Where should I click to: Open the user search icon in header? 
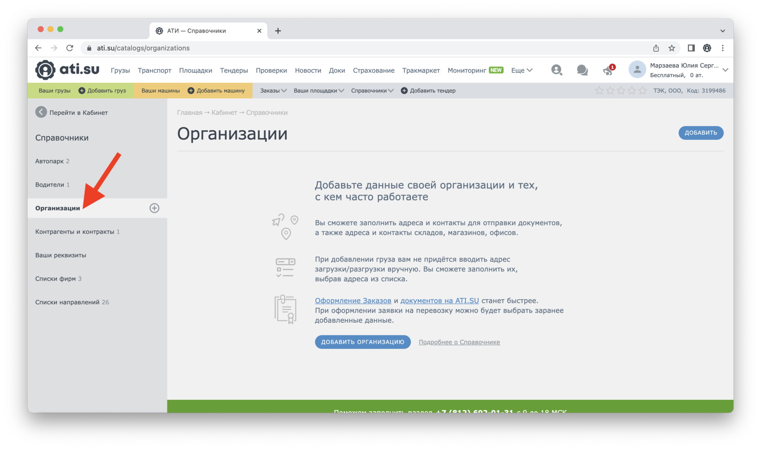(557, 70)
